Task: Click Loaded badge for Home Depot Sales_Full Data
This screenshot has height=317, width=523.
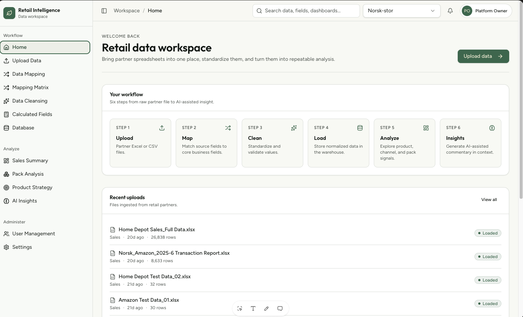Action: (488, 233)
